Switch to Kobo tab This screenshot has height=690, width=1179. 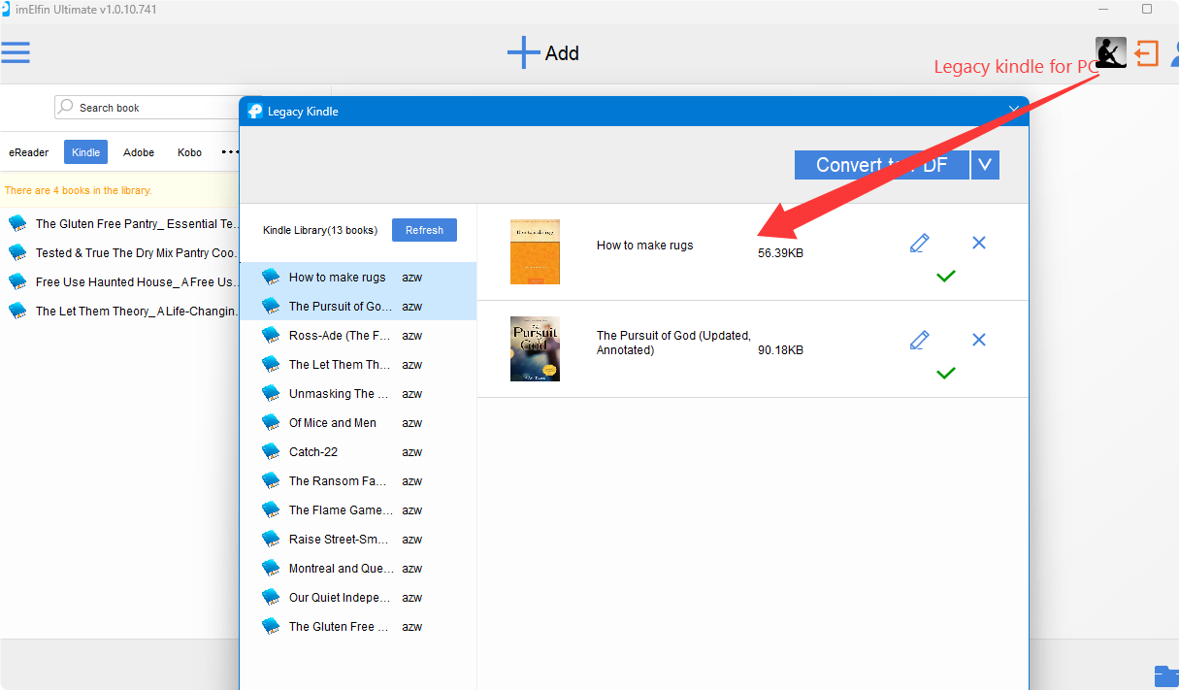189,152
